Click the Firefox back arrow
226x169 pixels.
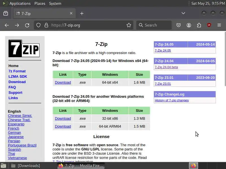click(x=6, y=25)
